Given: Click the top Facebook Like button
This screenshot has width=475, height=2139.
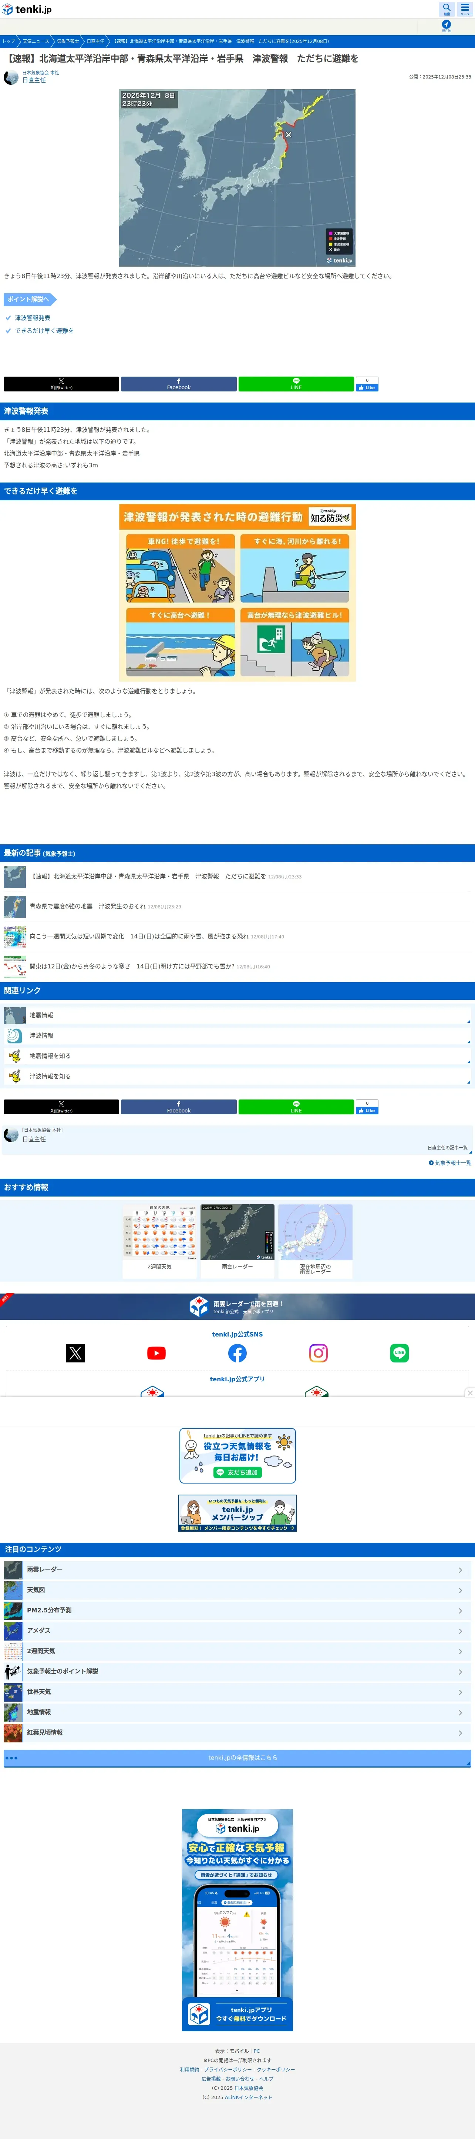Looking at the screenshot, I should (x=367, y=388).
